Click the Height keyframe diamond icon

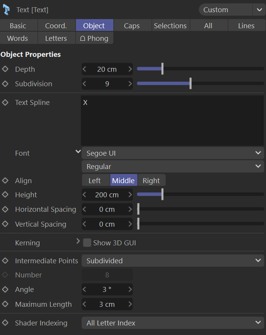(x=5, y=195)
